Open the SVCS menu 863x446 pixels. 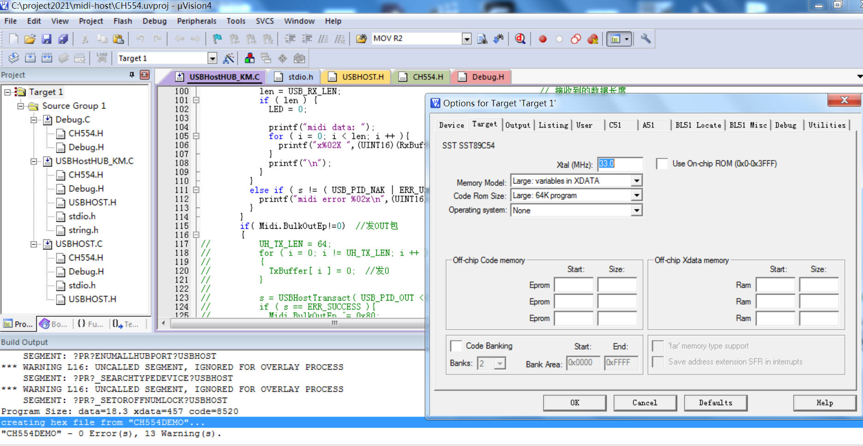pos(265,21)
